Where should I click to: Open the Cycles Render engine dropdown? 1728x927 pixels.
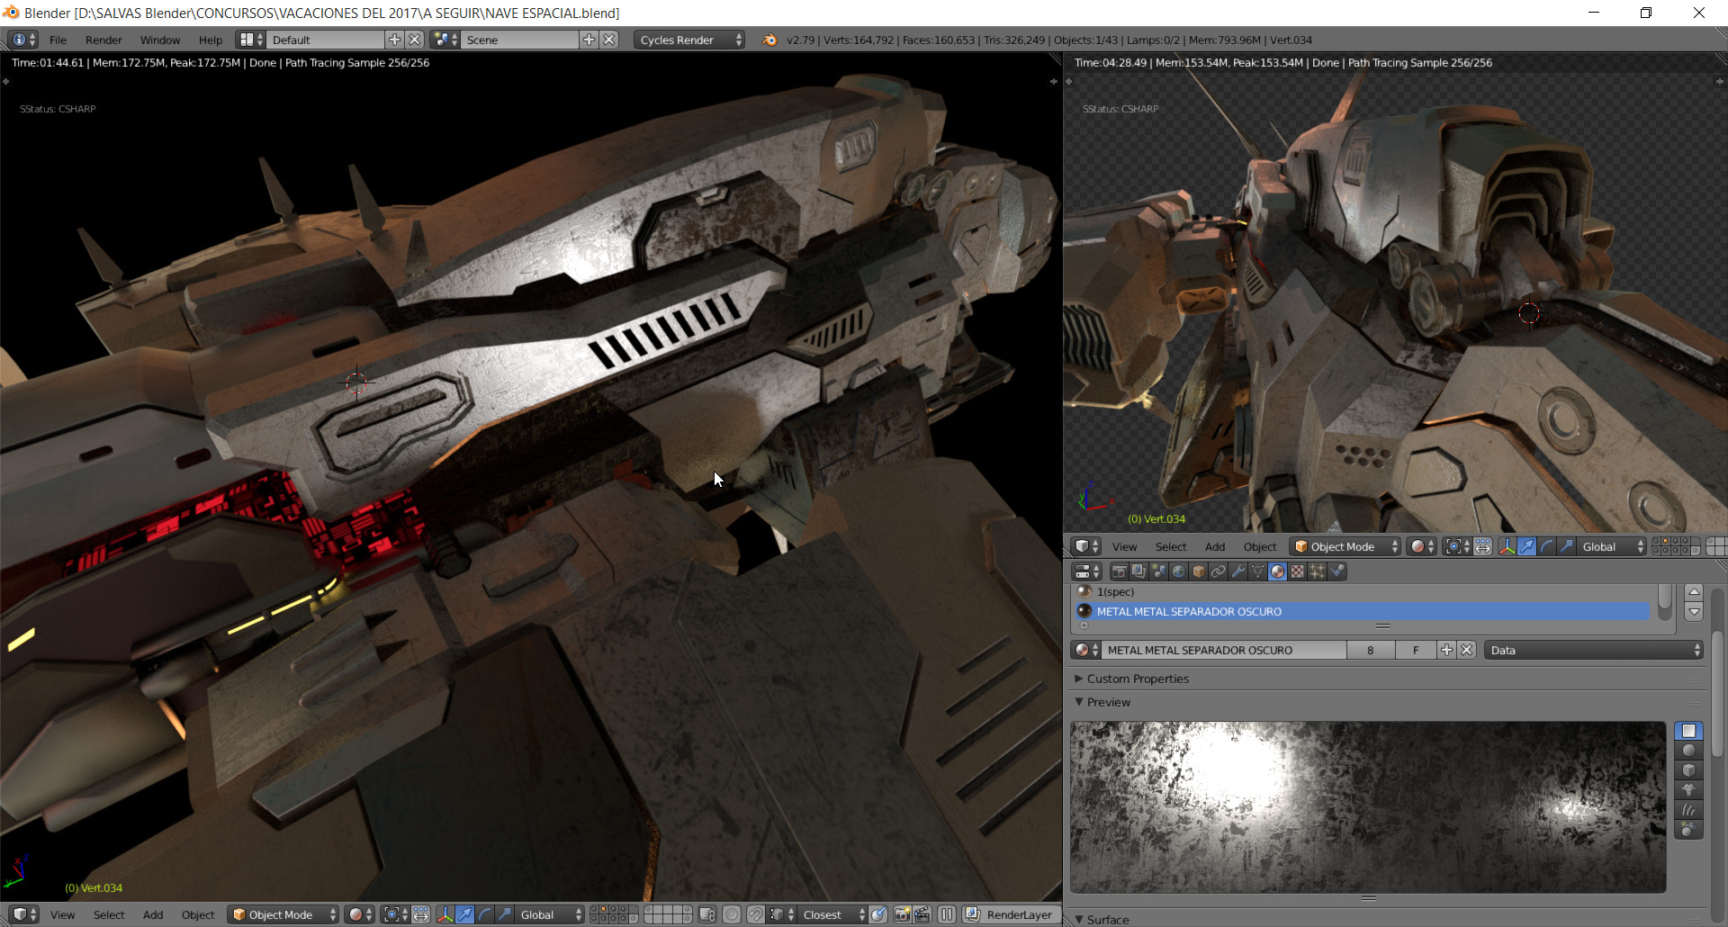[689, 40]
